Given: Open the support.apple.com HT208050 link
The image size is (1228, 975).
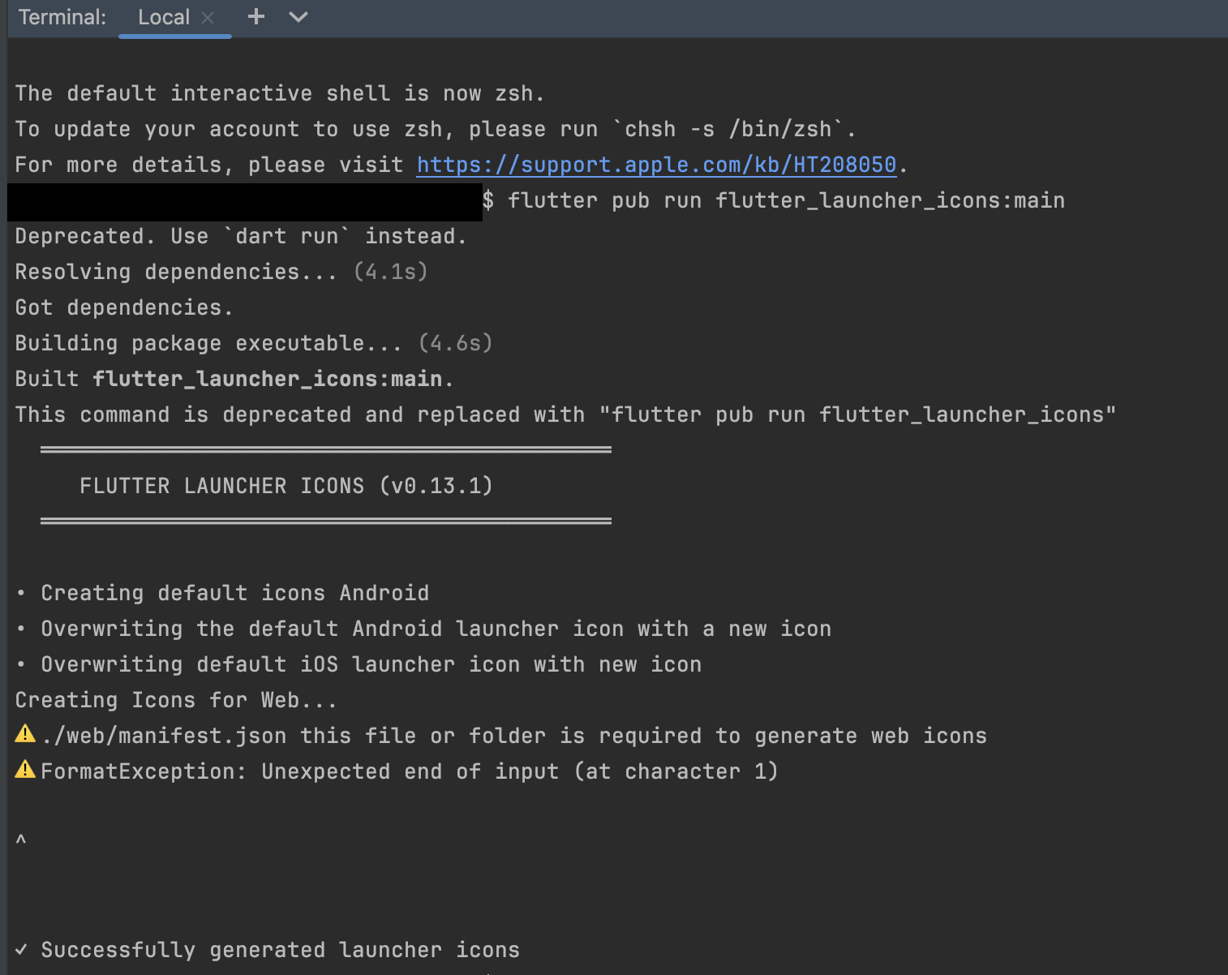Looking at the screenshot, I should pos(656,165).
